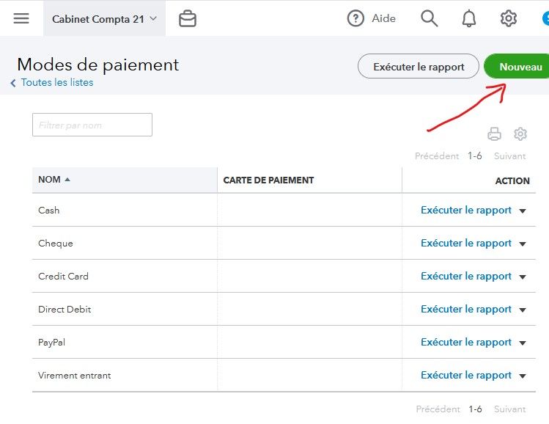549x424 pixels.
Task: Expand the action dropdown for PayPal
Action: [523, 343]
